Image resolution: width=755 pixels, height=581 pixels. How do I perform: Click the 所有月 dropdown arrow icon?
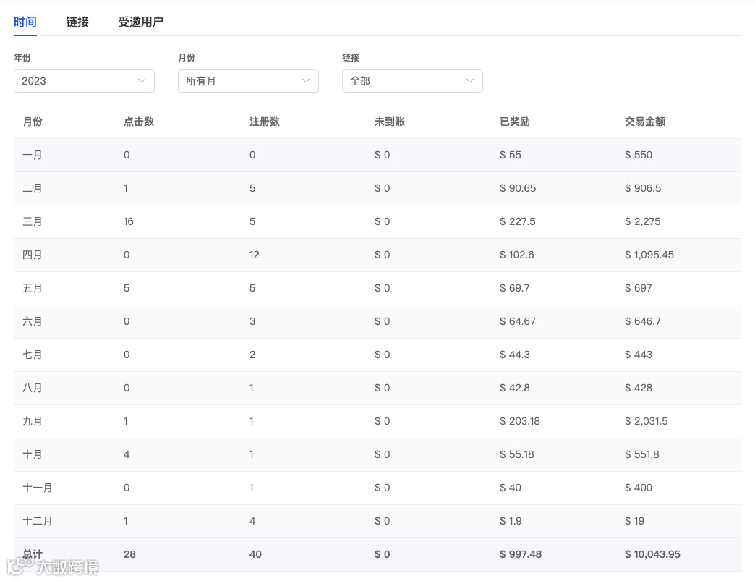(x=306, y=81)
